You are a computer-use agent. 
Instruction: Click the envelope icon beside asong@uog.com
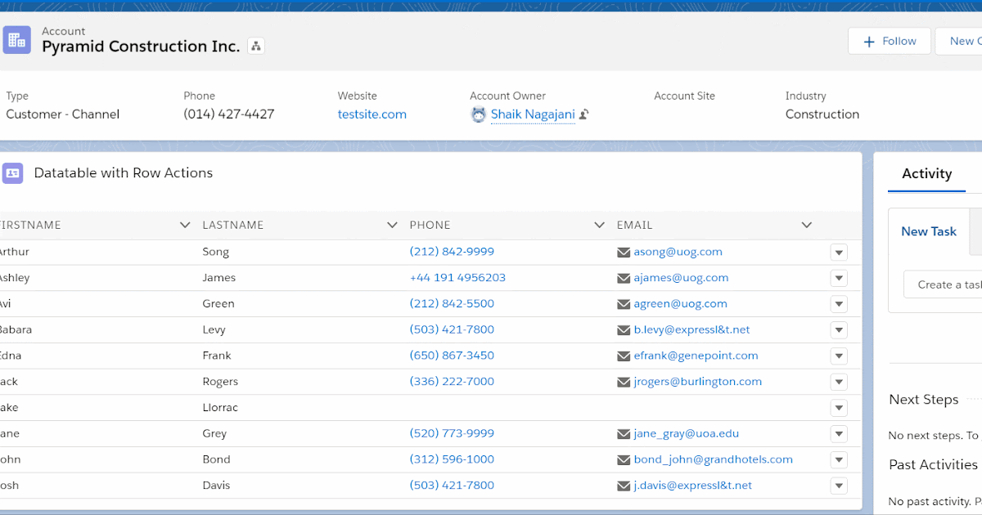tap(623, 252)
